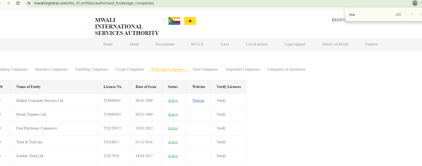This screenshot has height=166, width=422.
Task: Switch to Suspended Companies tab
Action: point(243,69)
